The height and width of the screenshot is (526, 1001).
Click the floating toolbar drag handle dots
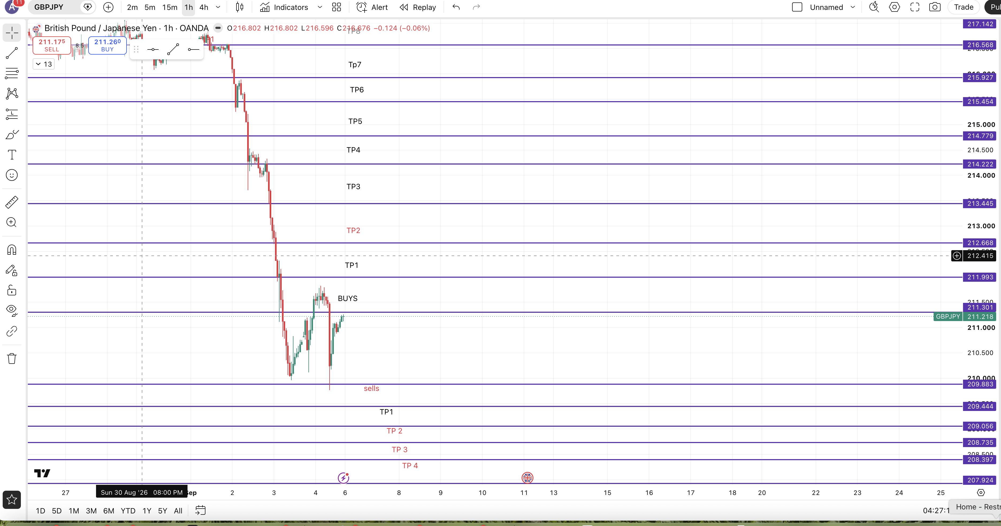[x=136, y=49]
